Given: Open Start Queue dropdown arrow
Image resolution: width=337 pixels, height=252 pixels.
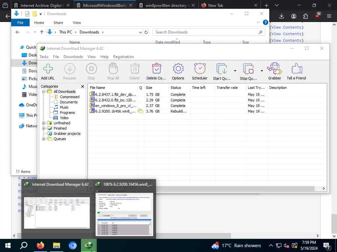Looking at the screenshot, I should (x=235, y=71).
